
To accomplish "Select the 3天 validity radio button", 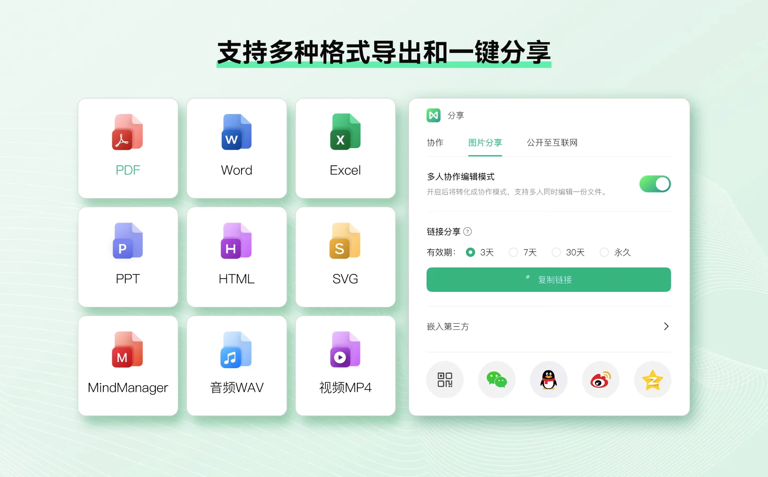I will [471, 252].
